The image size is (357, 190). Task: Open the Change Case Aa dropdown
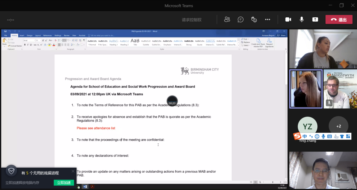coord(51,40)
